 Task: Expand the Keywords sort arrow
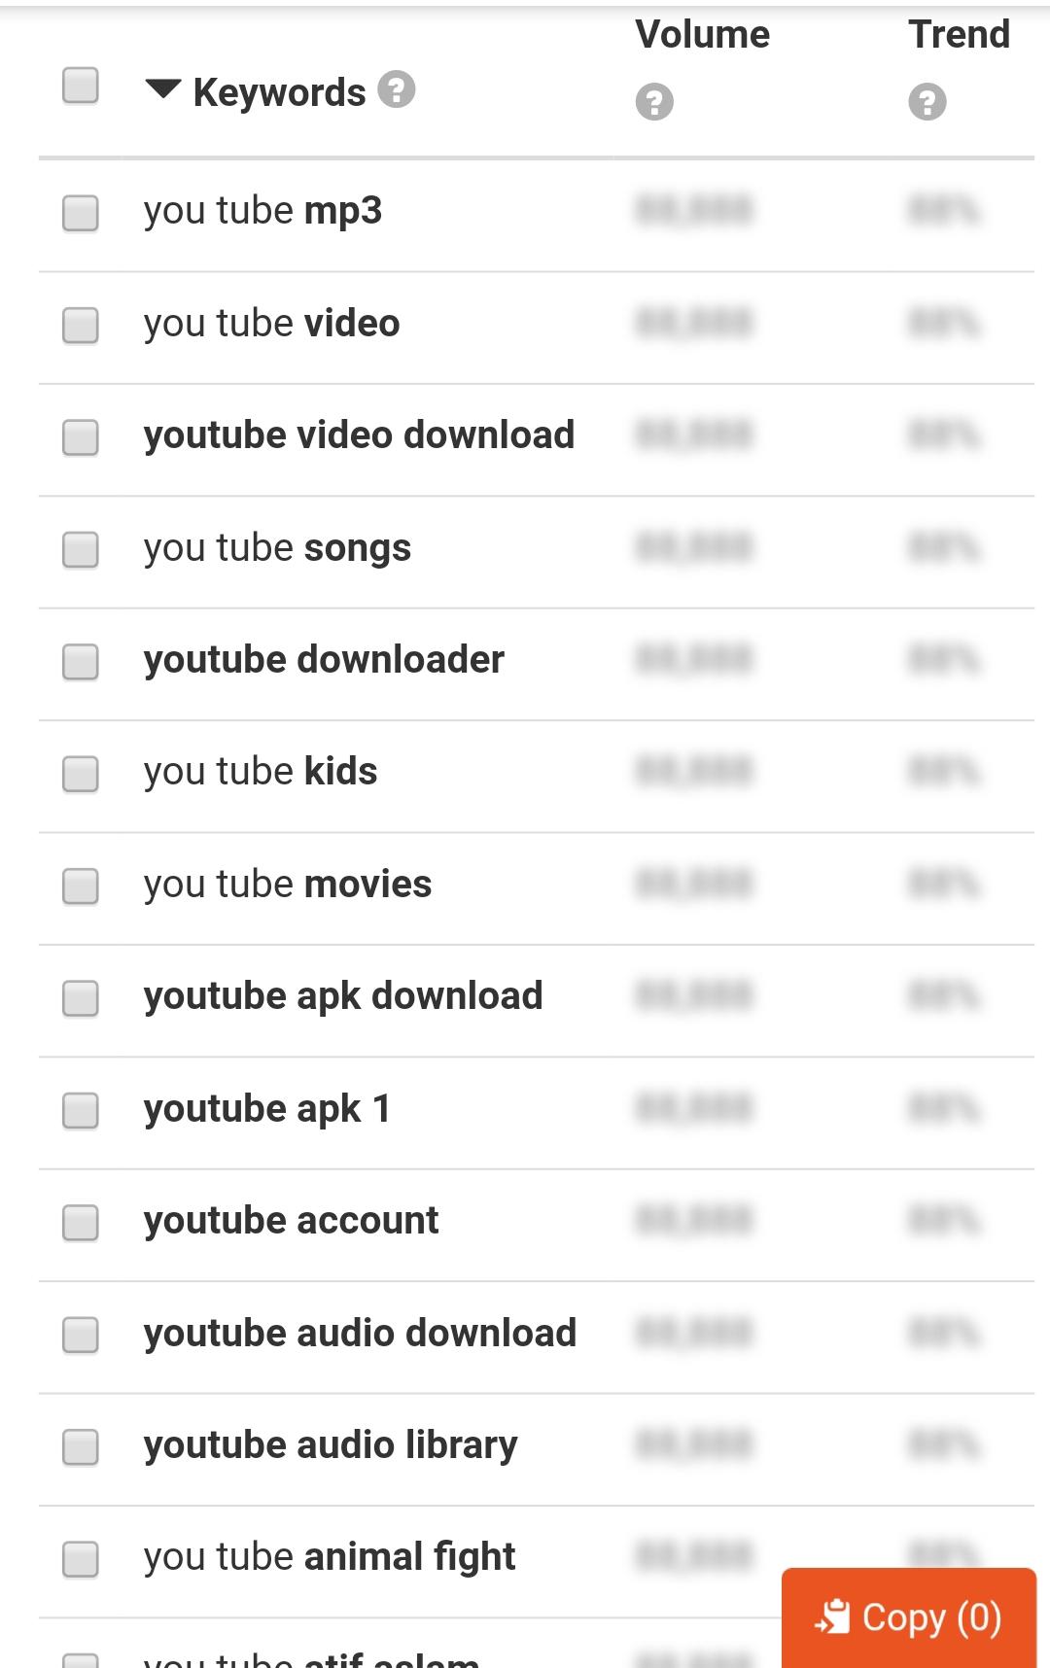tap(162, 90)
